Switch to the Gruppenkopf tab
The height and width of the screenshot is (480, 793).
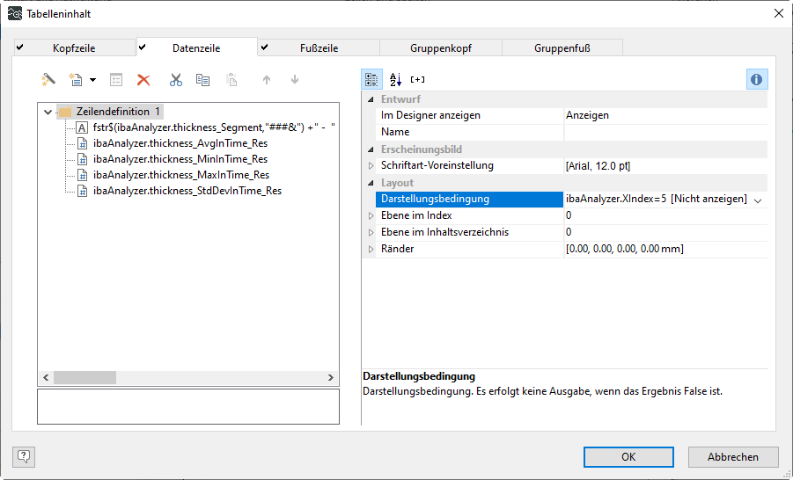tap(440, 48)
